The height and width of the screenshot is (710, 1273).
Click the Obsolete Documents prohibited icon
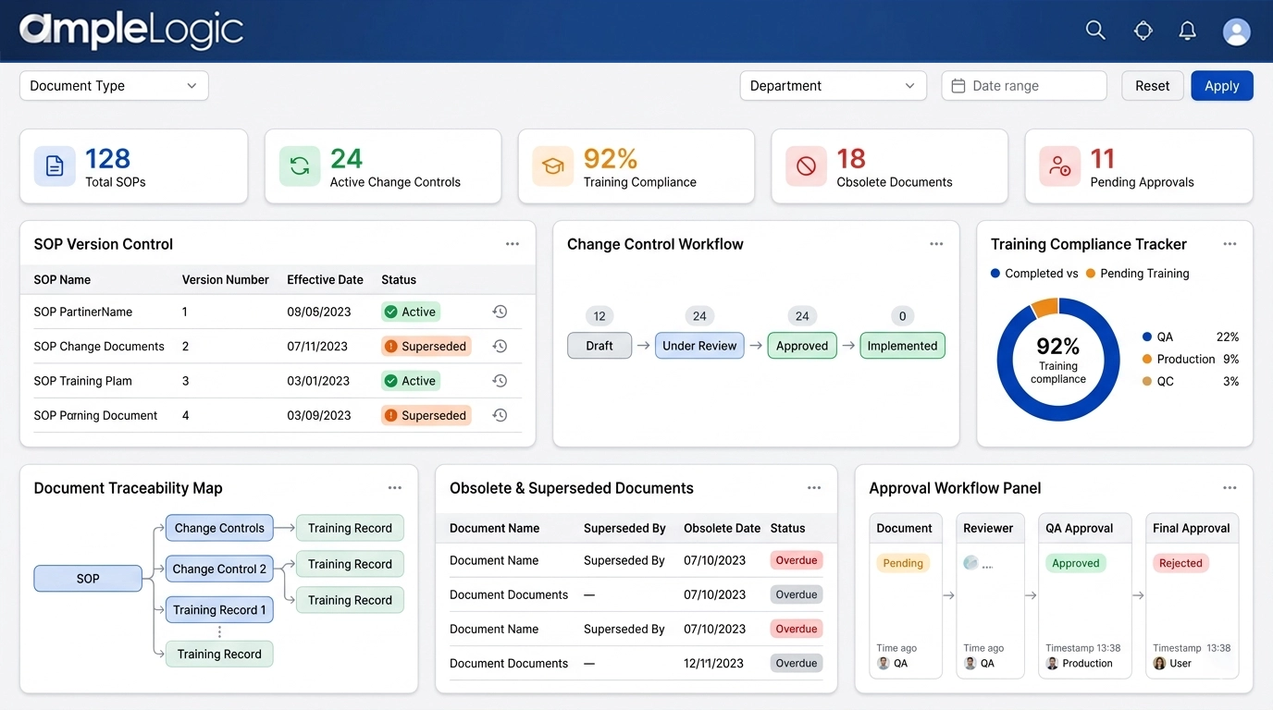pos(806,166)
